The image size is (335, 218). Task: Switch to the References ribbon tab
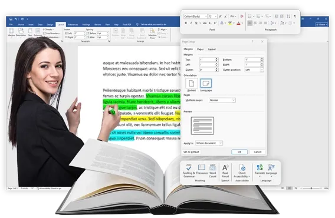[73, 25]
